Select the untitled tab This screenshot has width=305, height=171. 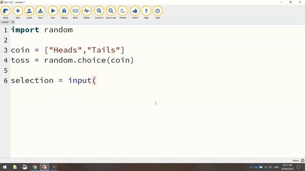click(5, 22)
